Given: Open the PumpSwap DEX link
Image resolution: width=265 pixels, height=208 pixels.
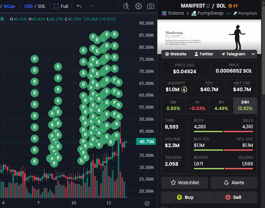Looking at the screenshot, I should click(x=207, y=13).
